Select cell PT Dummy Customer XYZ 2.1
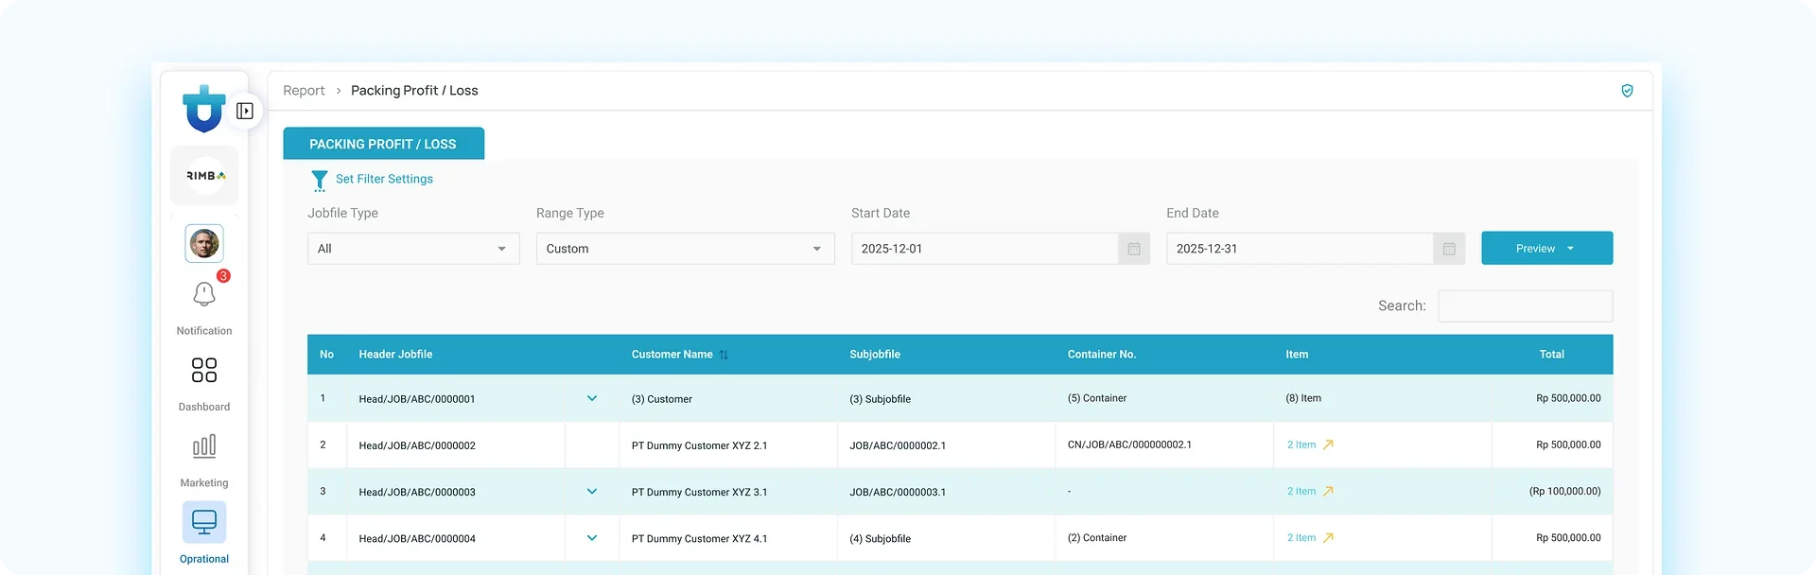1816x575 pixels. pos(699,445)
